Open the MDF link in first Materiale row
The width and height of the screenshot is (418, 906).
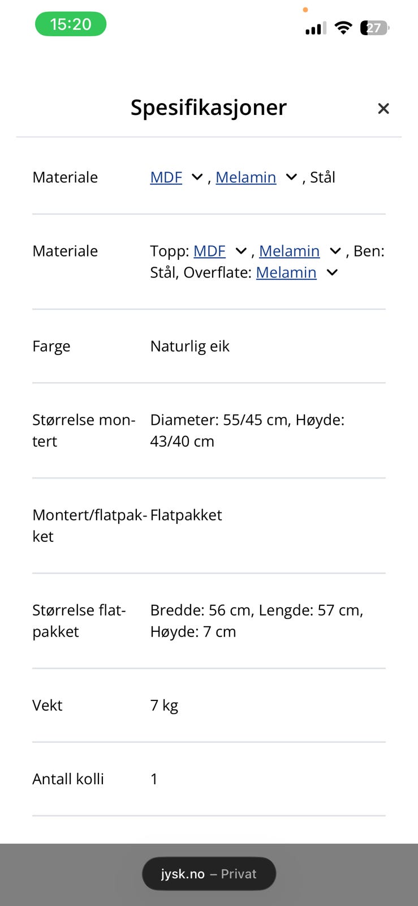tap(166, 177)
